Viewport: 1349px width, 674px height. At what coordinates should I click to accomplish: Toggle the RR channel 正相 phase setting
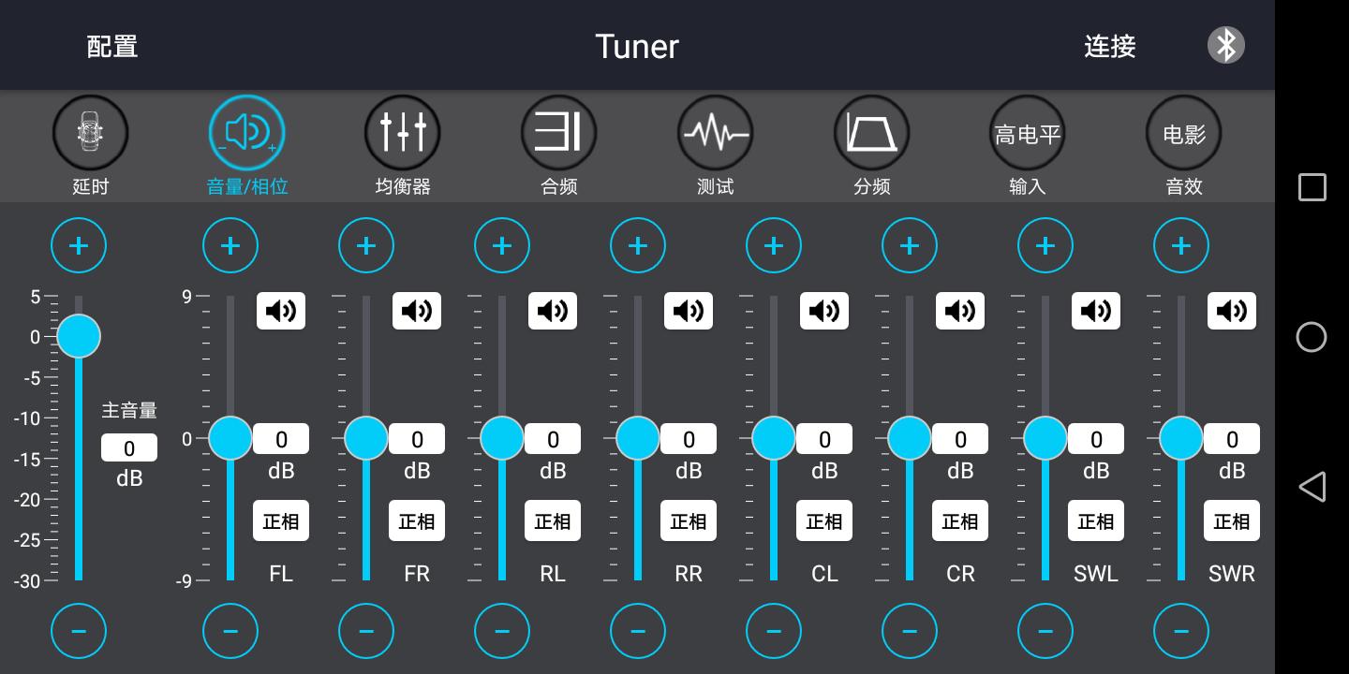[689, 520]
